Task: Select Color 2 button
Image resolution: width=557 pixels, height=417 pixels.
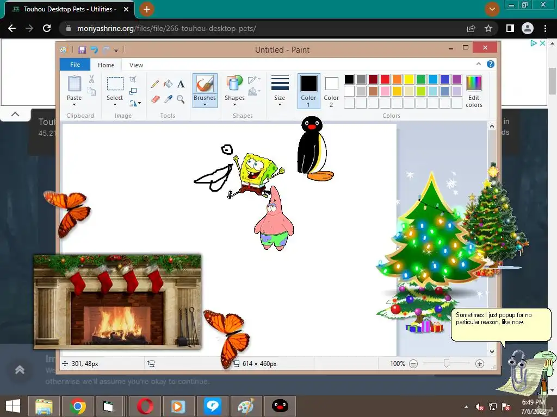Action: [x=331, y=91]
